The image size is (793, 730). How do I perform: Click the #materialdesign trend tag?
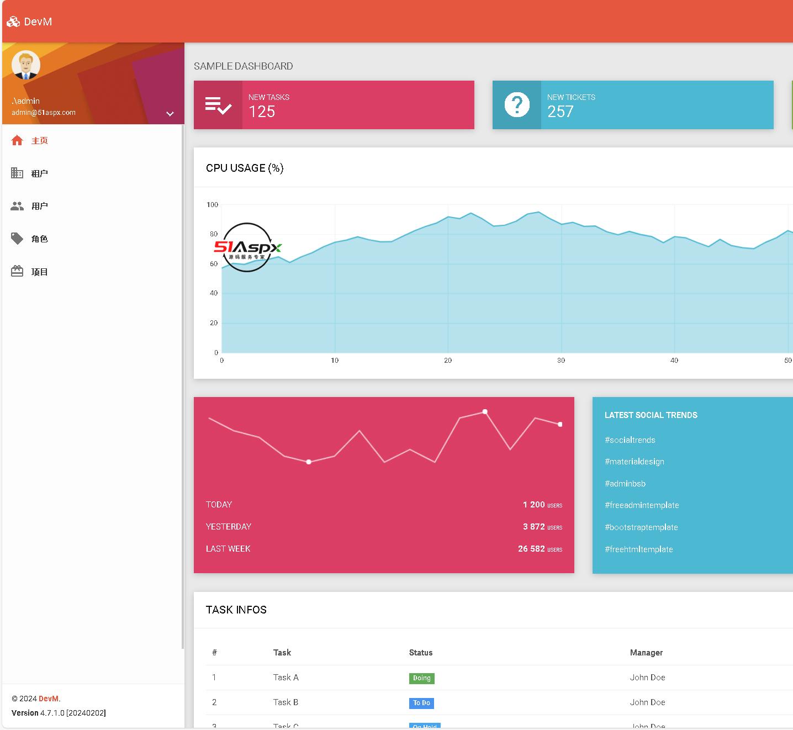635,462
